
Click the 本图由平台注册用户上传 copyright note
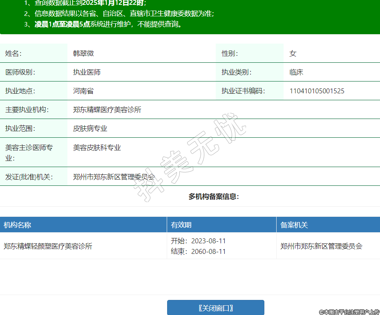349,312
